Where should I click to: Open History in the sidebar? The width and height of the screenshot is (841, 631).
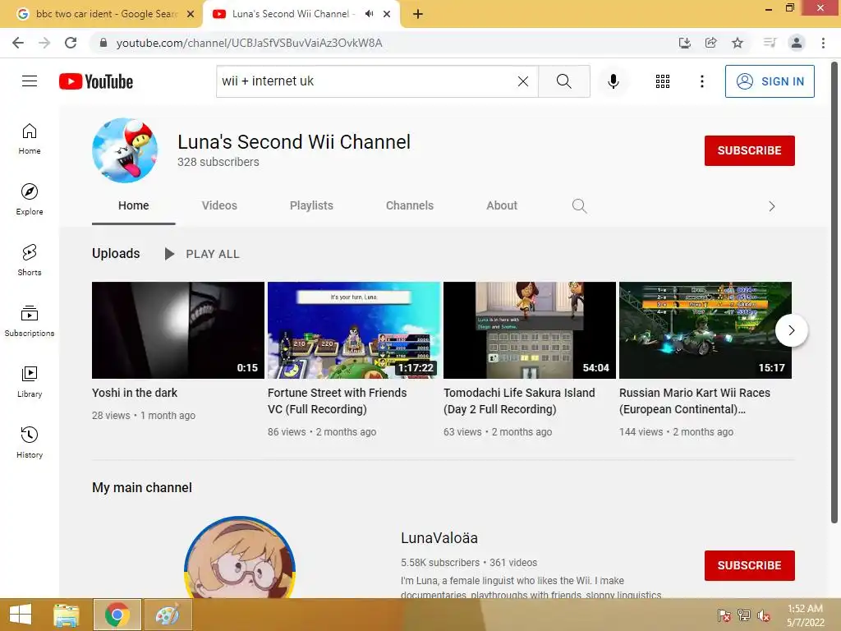pyautogui.click(x=30, y=442)
